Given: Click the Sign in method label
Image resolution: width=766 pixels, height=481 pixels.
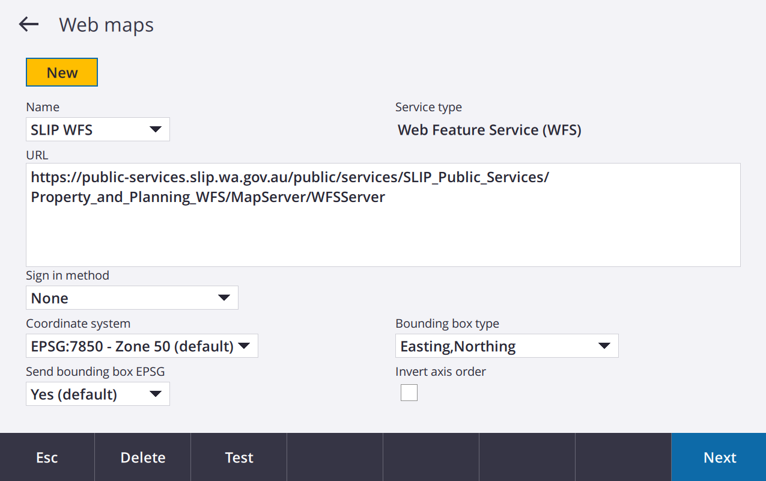Looking at the screenshot, I should (x=68, y=275).
